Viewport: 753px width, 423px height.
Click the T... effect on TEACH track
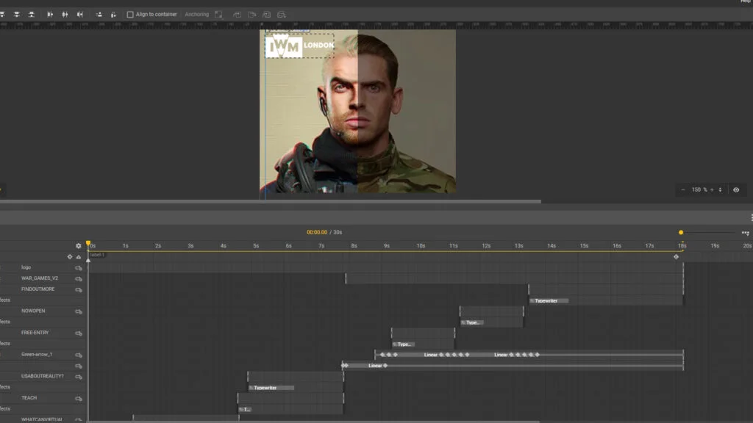246,410
